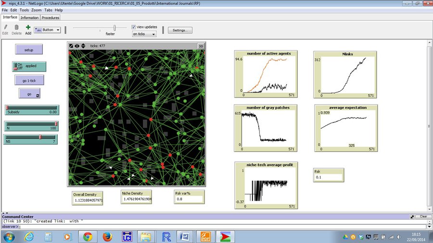Open Firefox from the taskbar

pos(107,236)
